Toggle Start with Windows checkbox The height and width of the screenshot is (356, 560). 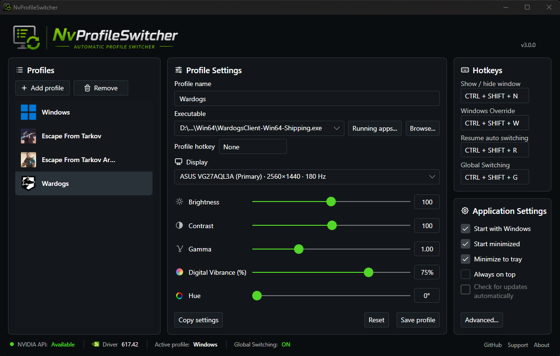(465, 229)
